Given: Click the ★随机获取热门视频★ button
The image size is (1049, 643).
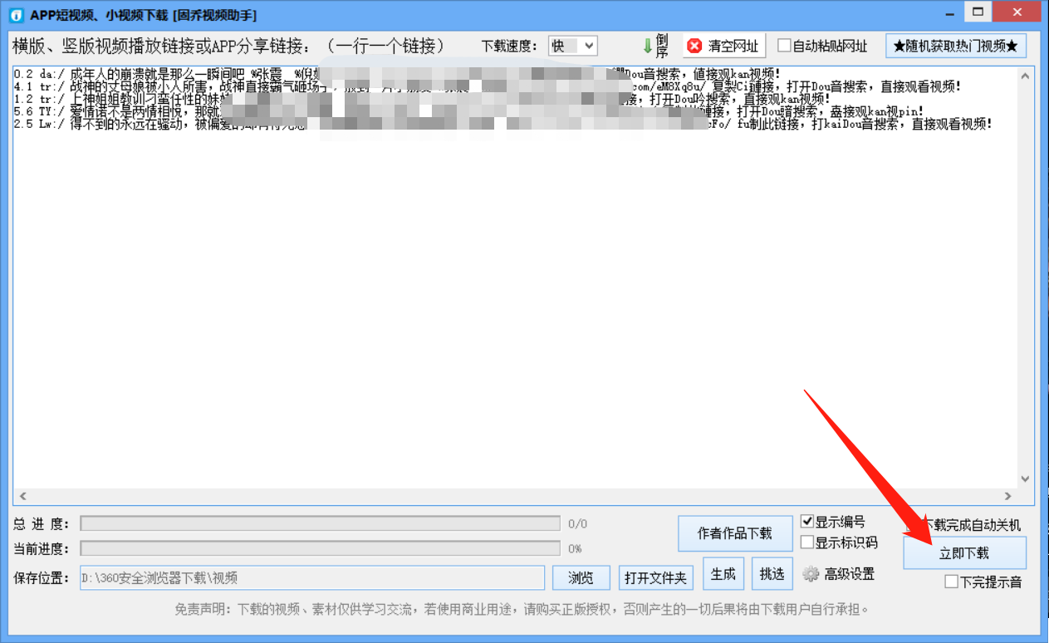Looking at the screenshot, I should pyautogui.click(x=955, y=46).
